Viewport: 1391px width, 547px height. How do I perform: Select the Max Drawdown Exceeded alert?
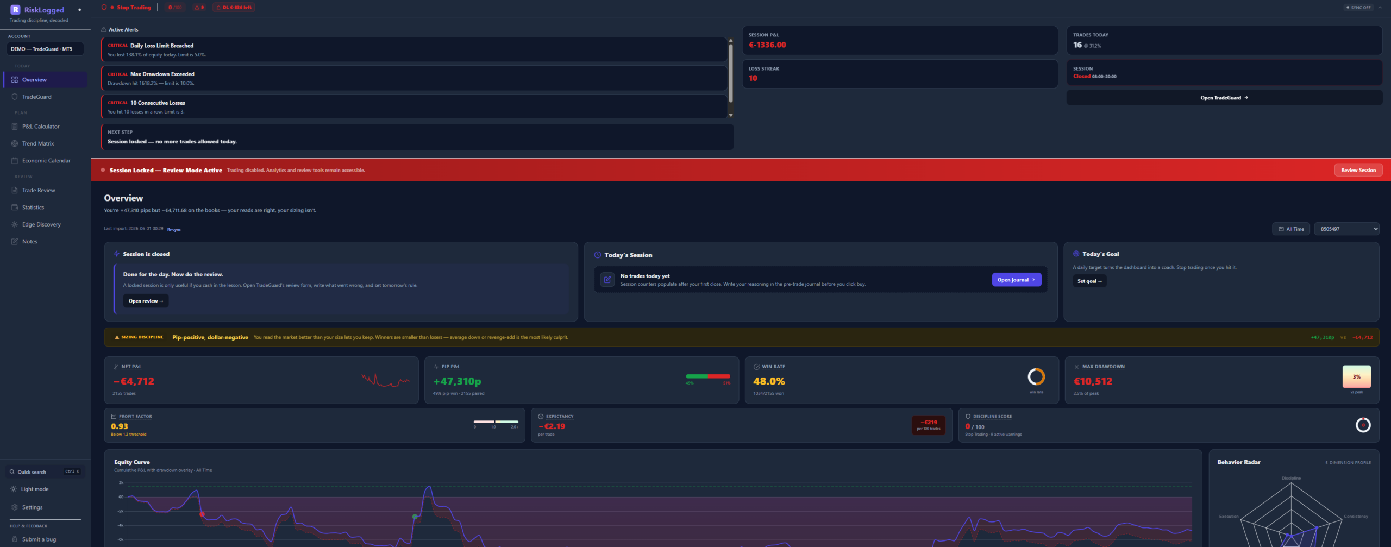414,78
